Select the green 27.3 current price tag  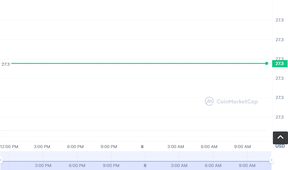[x=280, y=63]
